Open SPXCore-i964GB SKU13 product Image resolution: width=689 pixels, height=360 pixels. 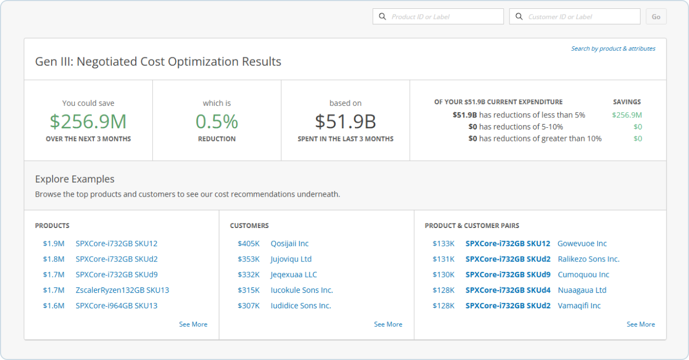tap(116, 306)
